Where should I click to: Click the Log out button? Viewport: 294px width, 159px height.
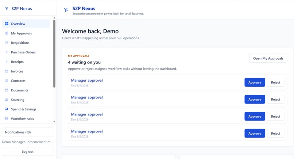(x=28, y=151)
